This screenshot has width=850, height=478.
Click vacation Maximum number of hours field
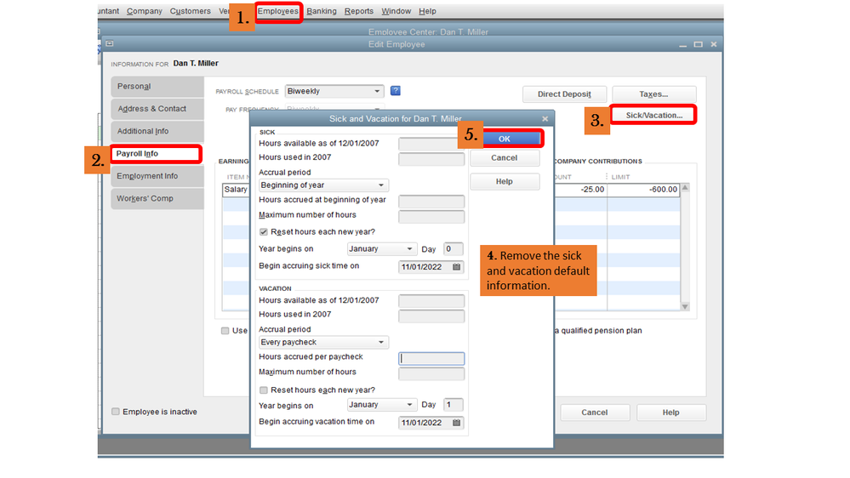[x=431, y=373]
